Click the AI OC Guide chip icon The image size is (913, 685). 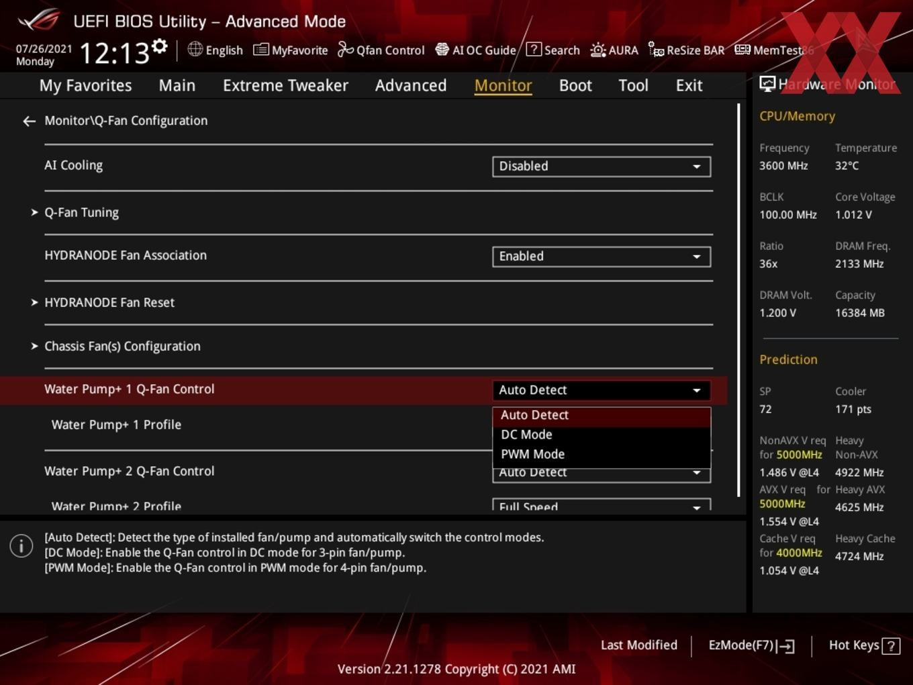pos(442,49)
